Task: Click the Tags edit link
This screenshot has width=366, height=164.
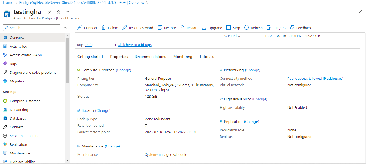Action: [89, 45]
